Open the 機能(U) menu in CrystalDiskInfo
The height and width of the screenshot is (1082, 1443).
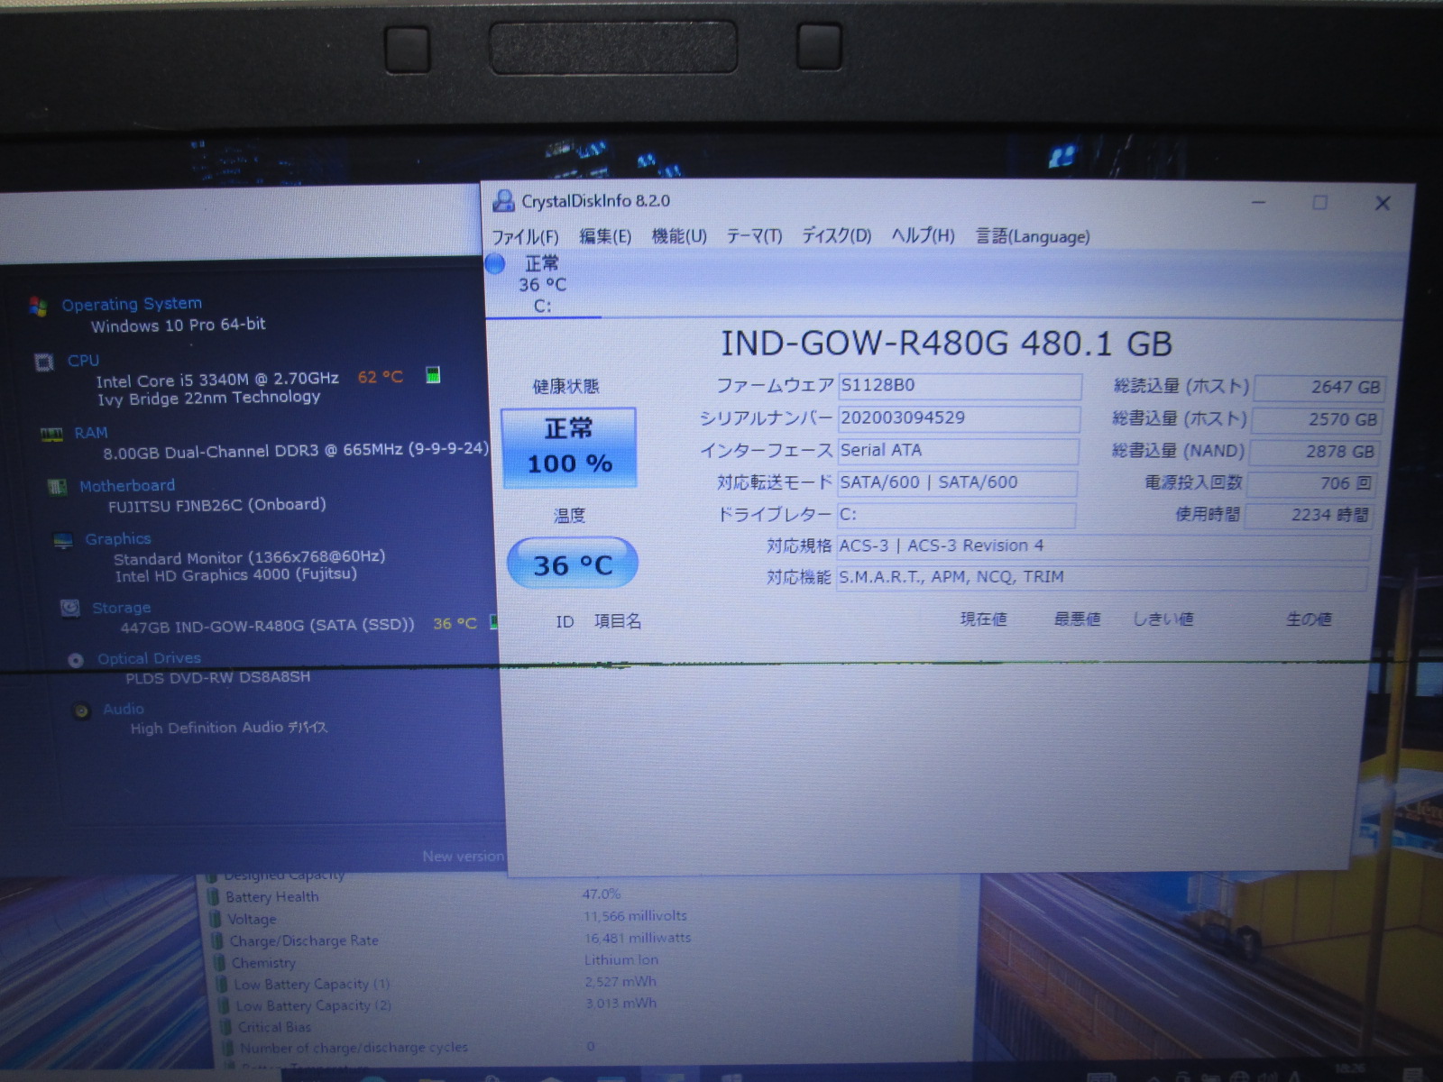pyautogui.click(x=679, y=236)
